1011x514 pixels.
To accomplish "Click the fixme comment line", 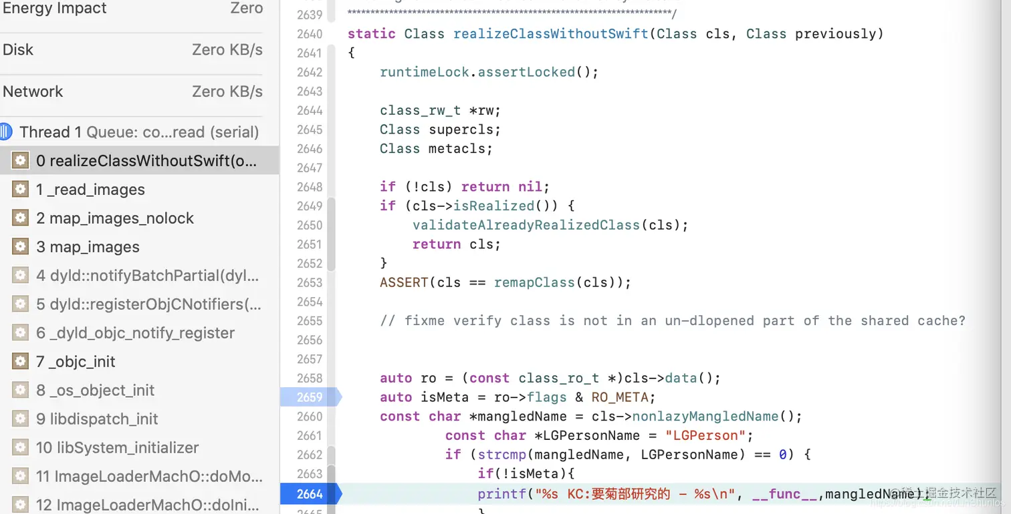I will point(673,320).
